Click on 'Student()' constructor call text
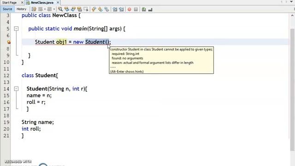Screen dimensions: 295x166 pyautogui.click(x=97, y=42)
